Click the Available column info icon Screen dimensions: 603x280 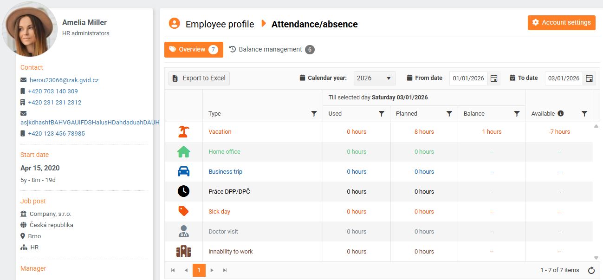point(561,113)
